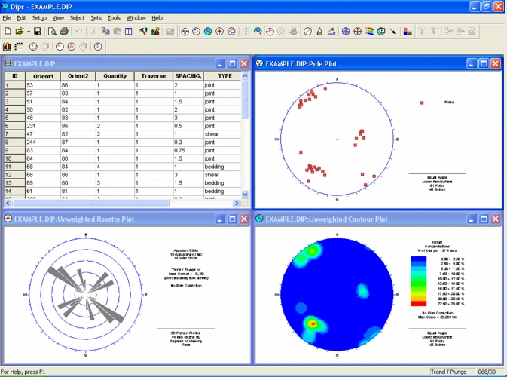
Task: Open the Tools menu
Action: 114,17
